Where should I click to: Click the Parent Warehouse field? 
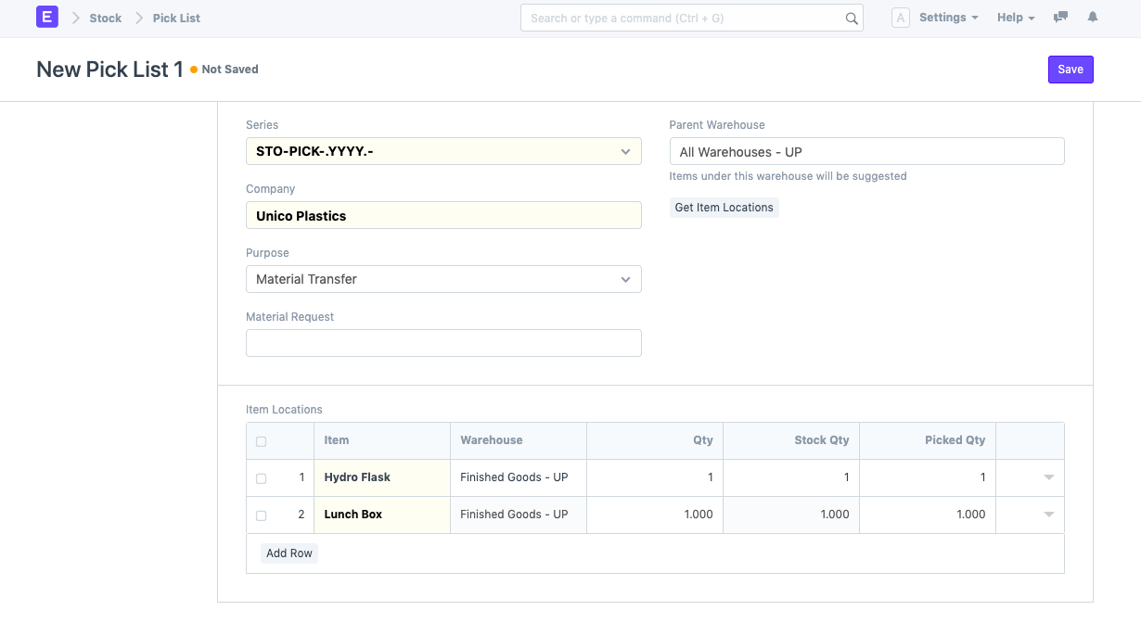pos(866,152)
